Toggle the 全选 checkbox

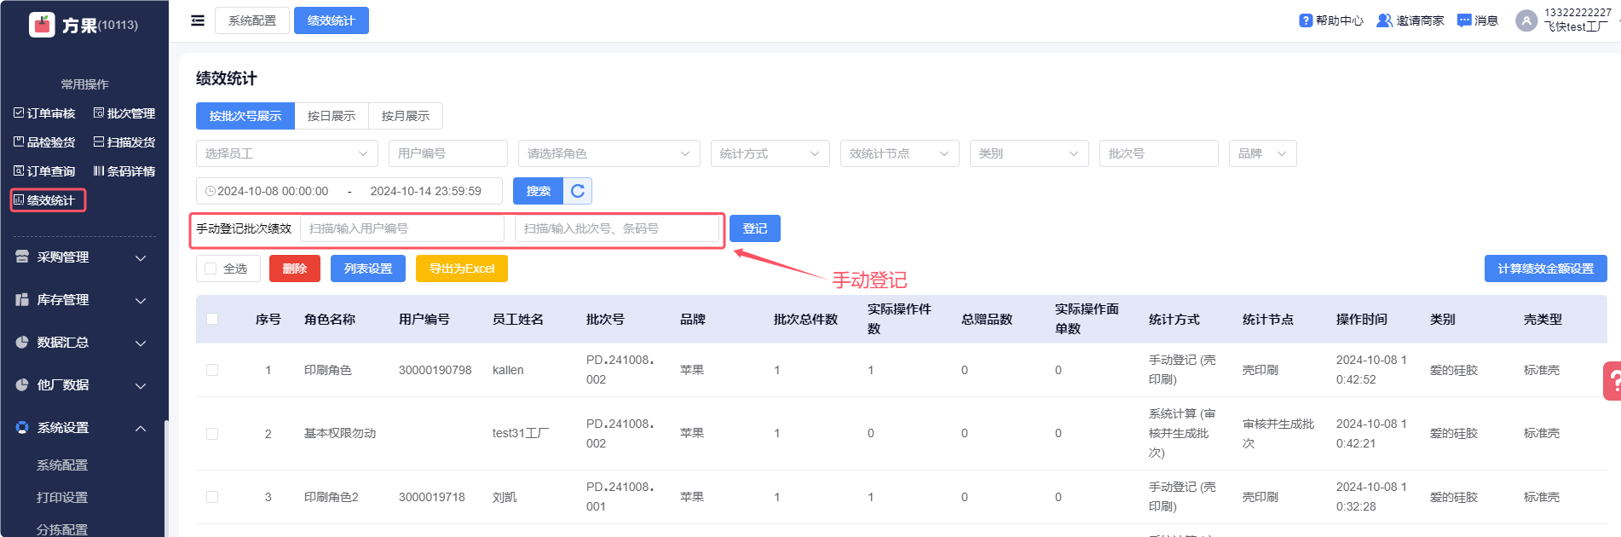point(211,268)
